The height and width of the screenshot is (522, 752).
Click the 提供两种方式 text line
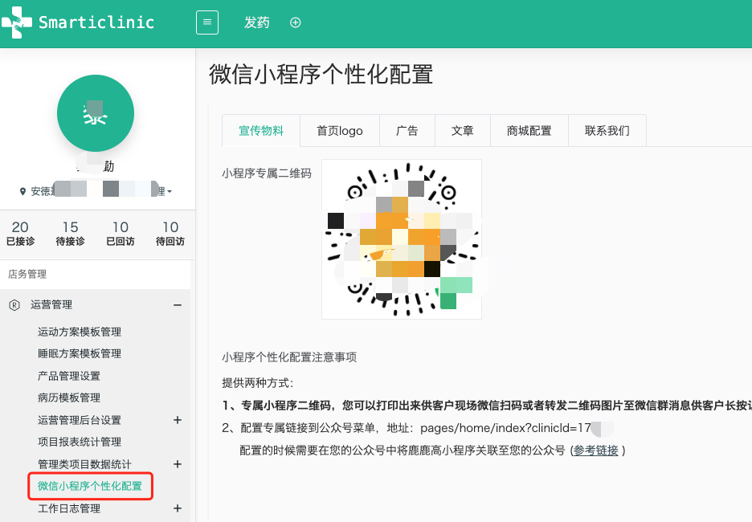click(x=258, y=383)
